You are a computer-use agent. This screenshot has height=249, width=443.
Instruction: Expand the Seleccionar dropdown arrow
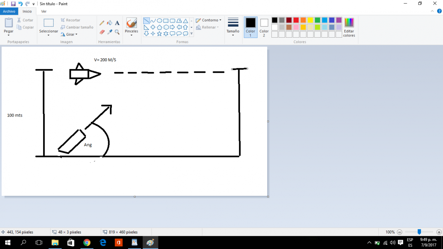[48, 35]
